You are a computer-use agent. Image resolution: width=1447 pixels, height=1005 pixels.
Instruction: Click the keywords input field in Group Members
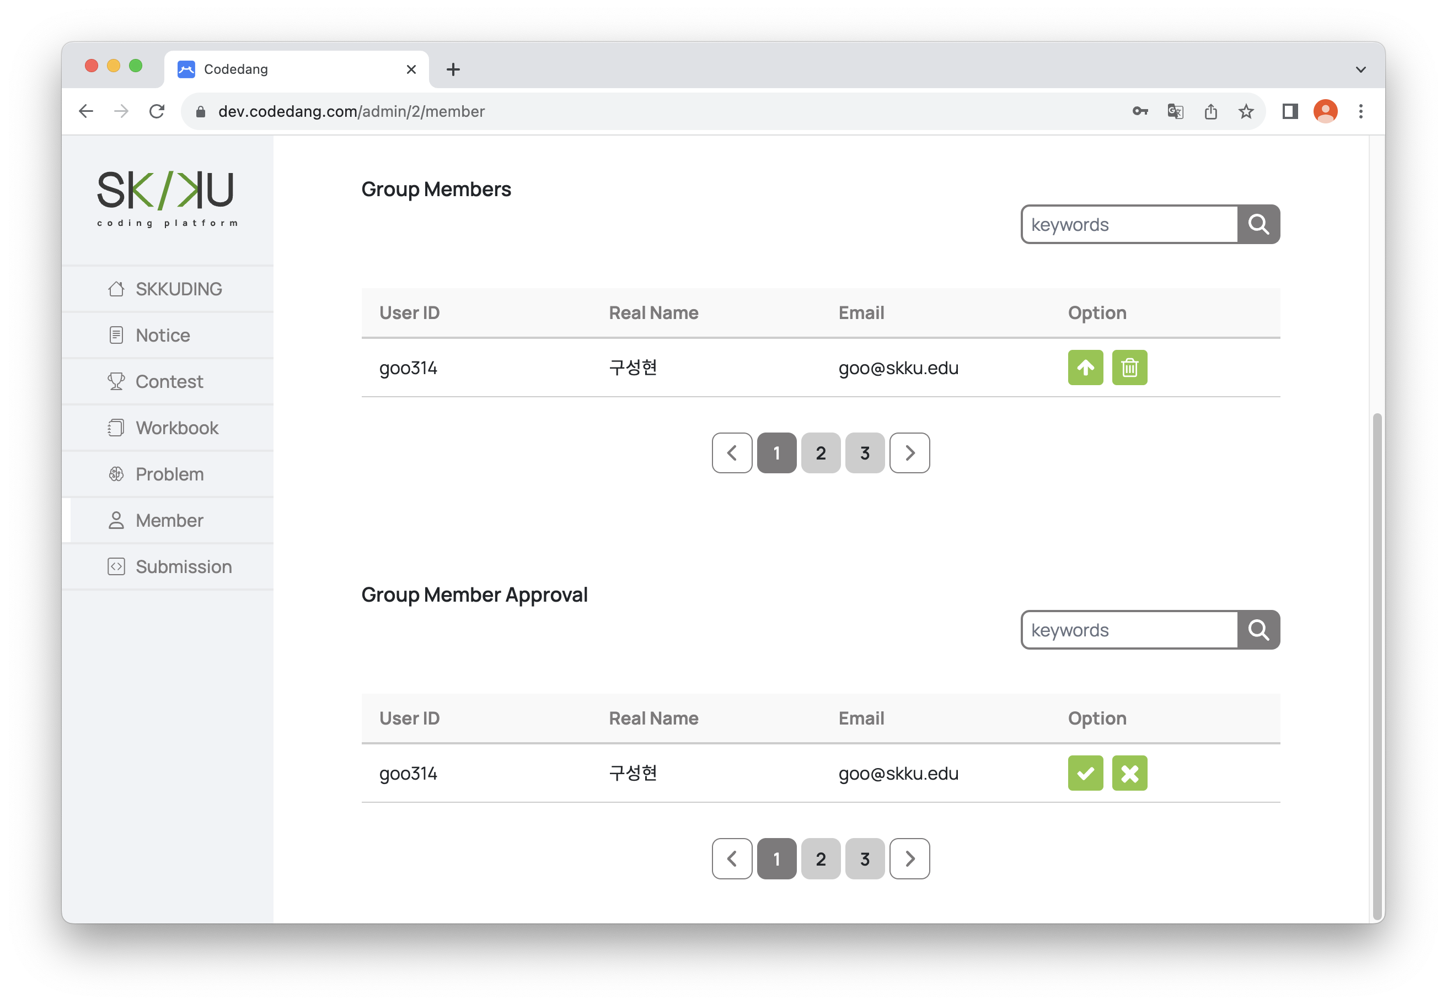[x=1128, y=224]
